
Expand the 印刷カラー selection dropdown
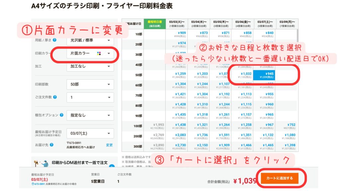coord(90,53)
